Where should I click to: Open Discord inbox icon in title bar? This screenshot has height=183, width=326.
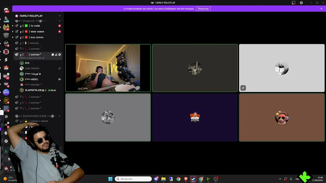click(294, 3)
